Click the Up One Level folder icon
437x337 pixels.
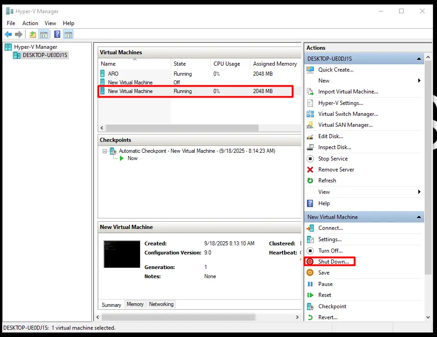(x=33, y=35)
